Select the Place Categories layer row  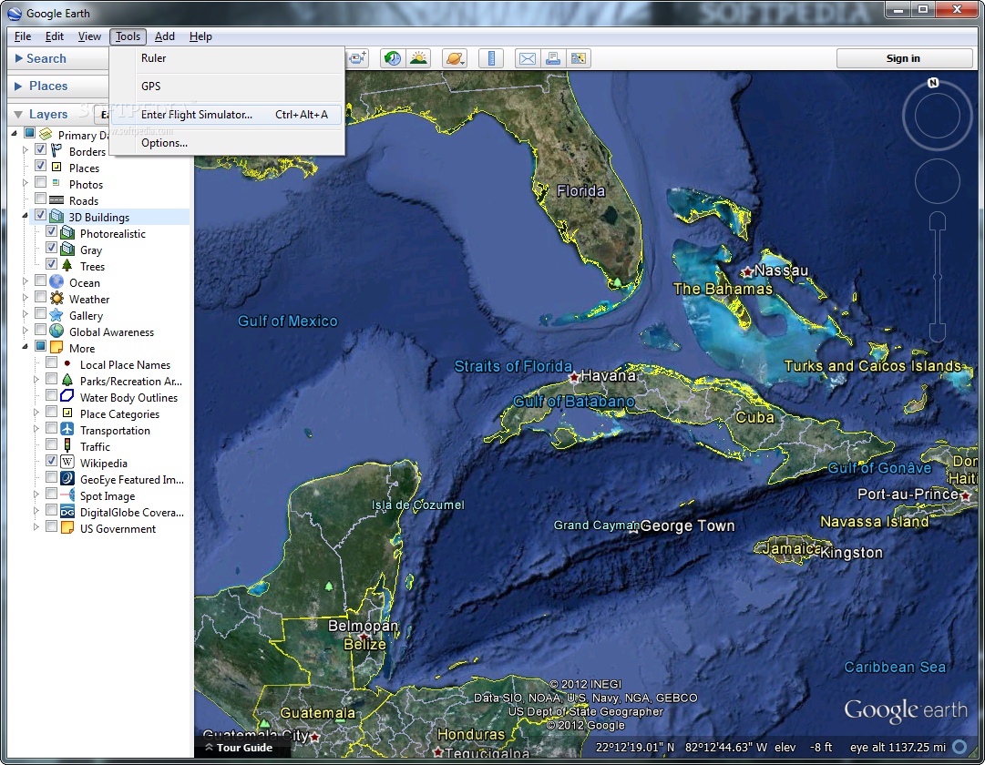tap(118, 413)
